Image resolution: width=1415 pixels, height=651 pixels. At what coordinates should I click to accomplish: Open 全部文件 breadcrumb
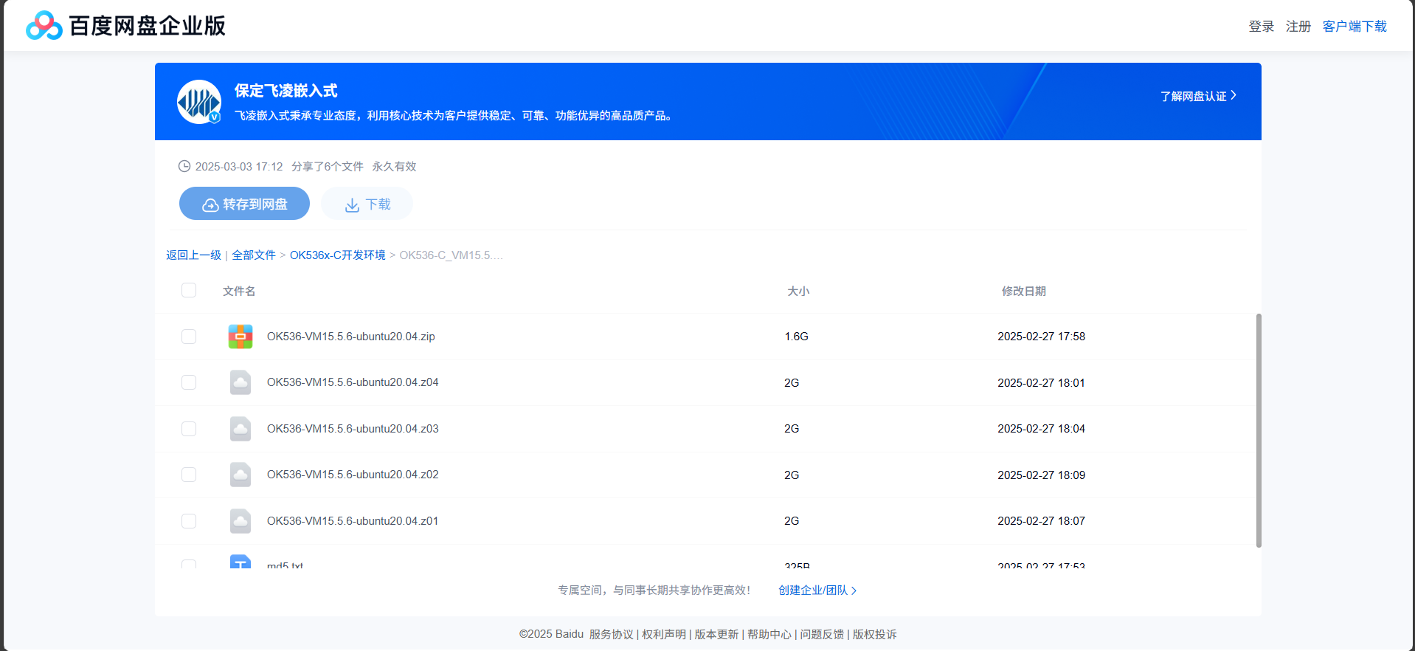pos(254,255)
